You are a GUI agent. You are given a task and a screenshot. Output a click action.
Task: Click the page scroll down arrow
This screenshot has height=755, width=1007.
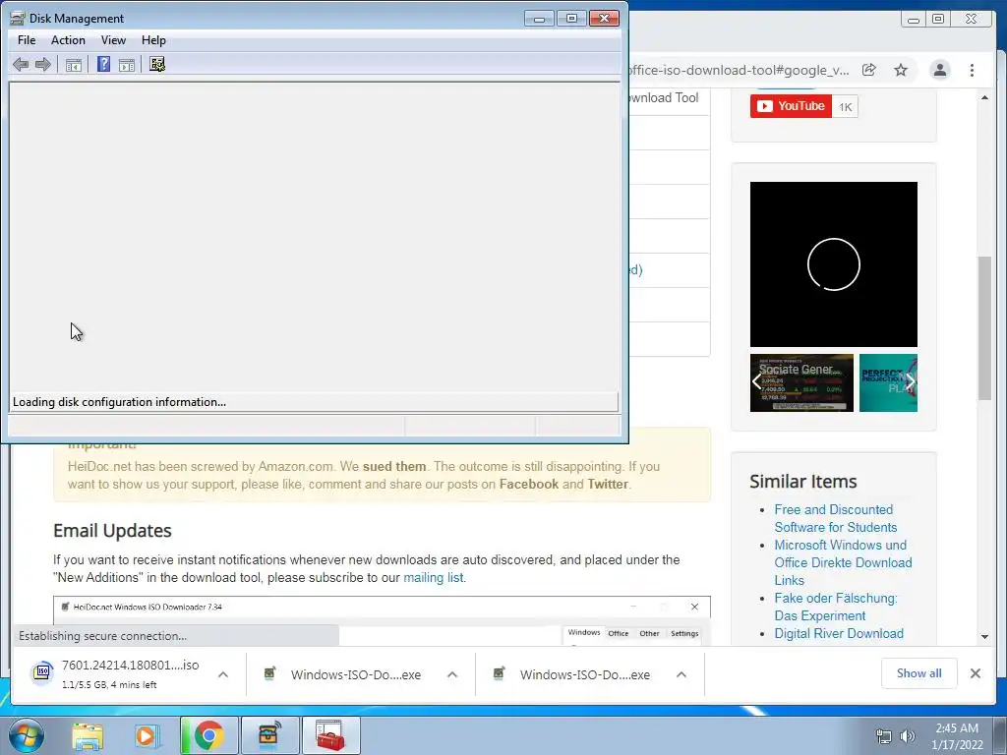tap(984, 637)
